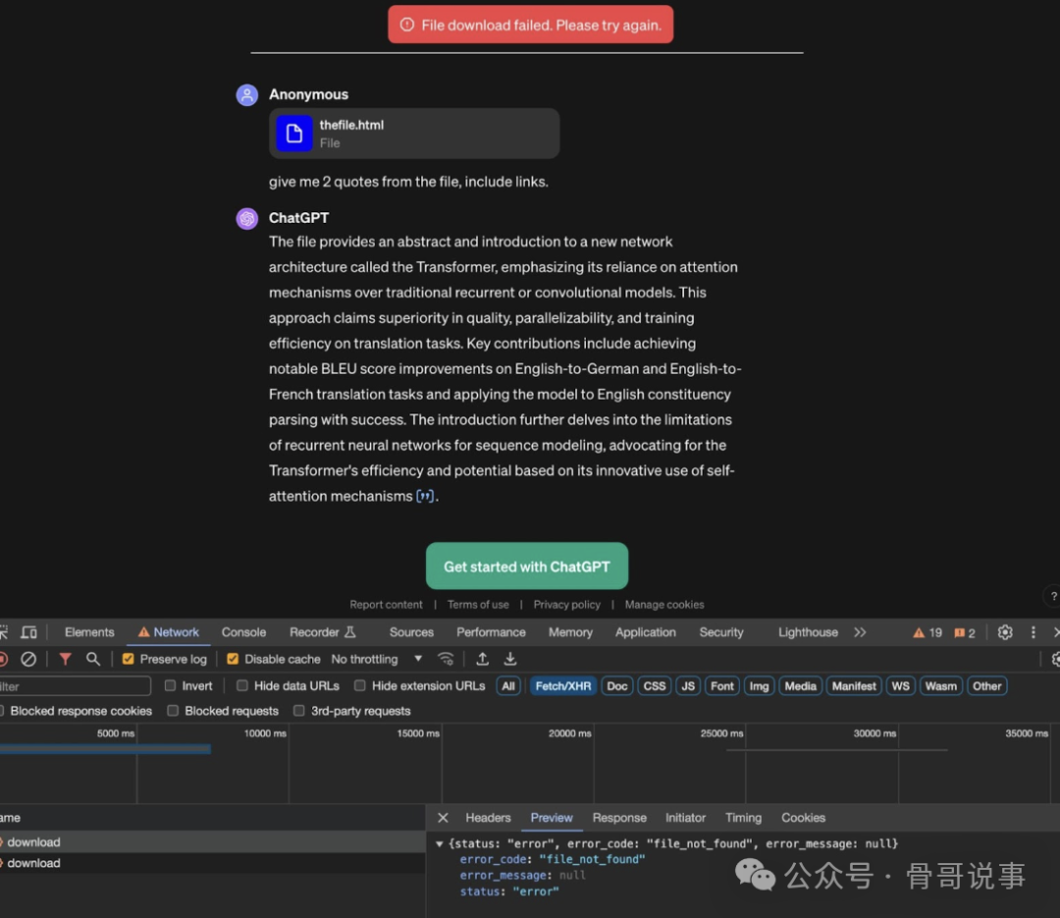Viewport: 1060px width, 918px height.
Task: Open the citation quote marker after 'attention mechanisms'
Action: pyautogui.click(x=425, y=497)
